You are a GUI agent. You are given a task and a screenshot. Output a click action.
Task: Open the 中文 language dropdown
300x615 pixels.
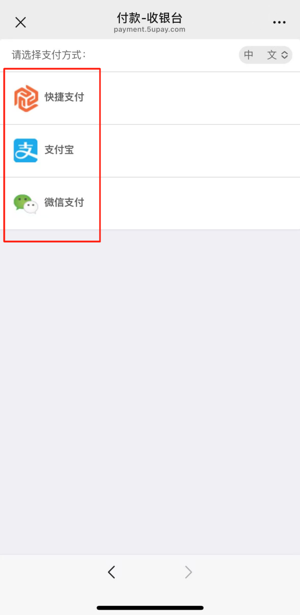(266, 55)
